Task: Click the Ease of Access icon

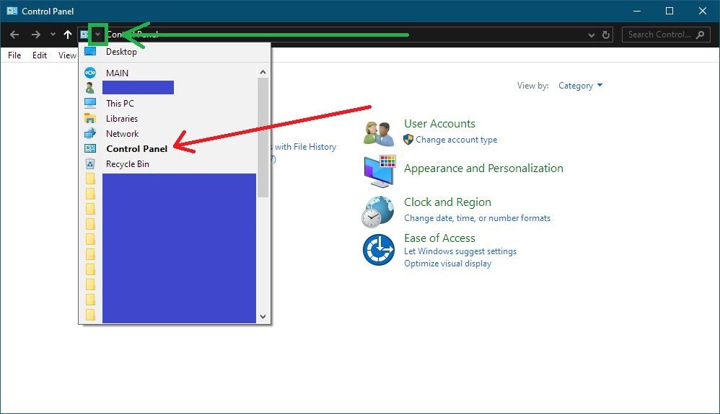Action: tap(378, 250)
